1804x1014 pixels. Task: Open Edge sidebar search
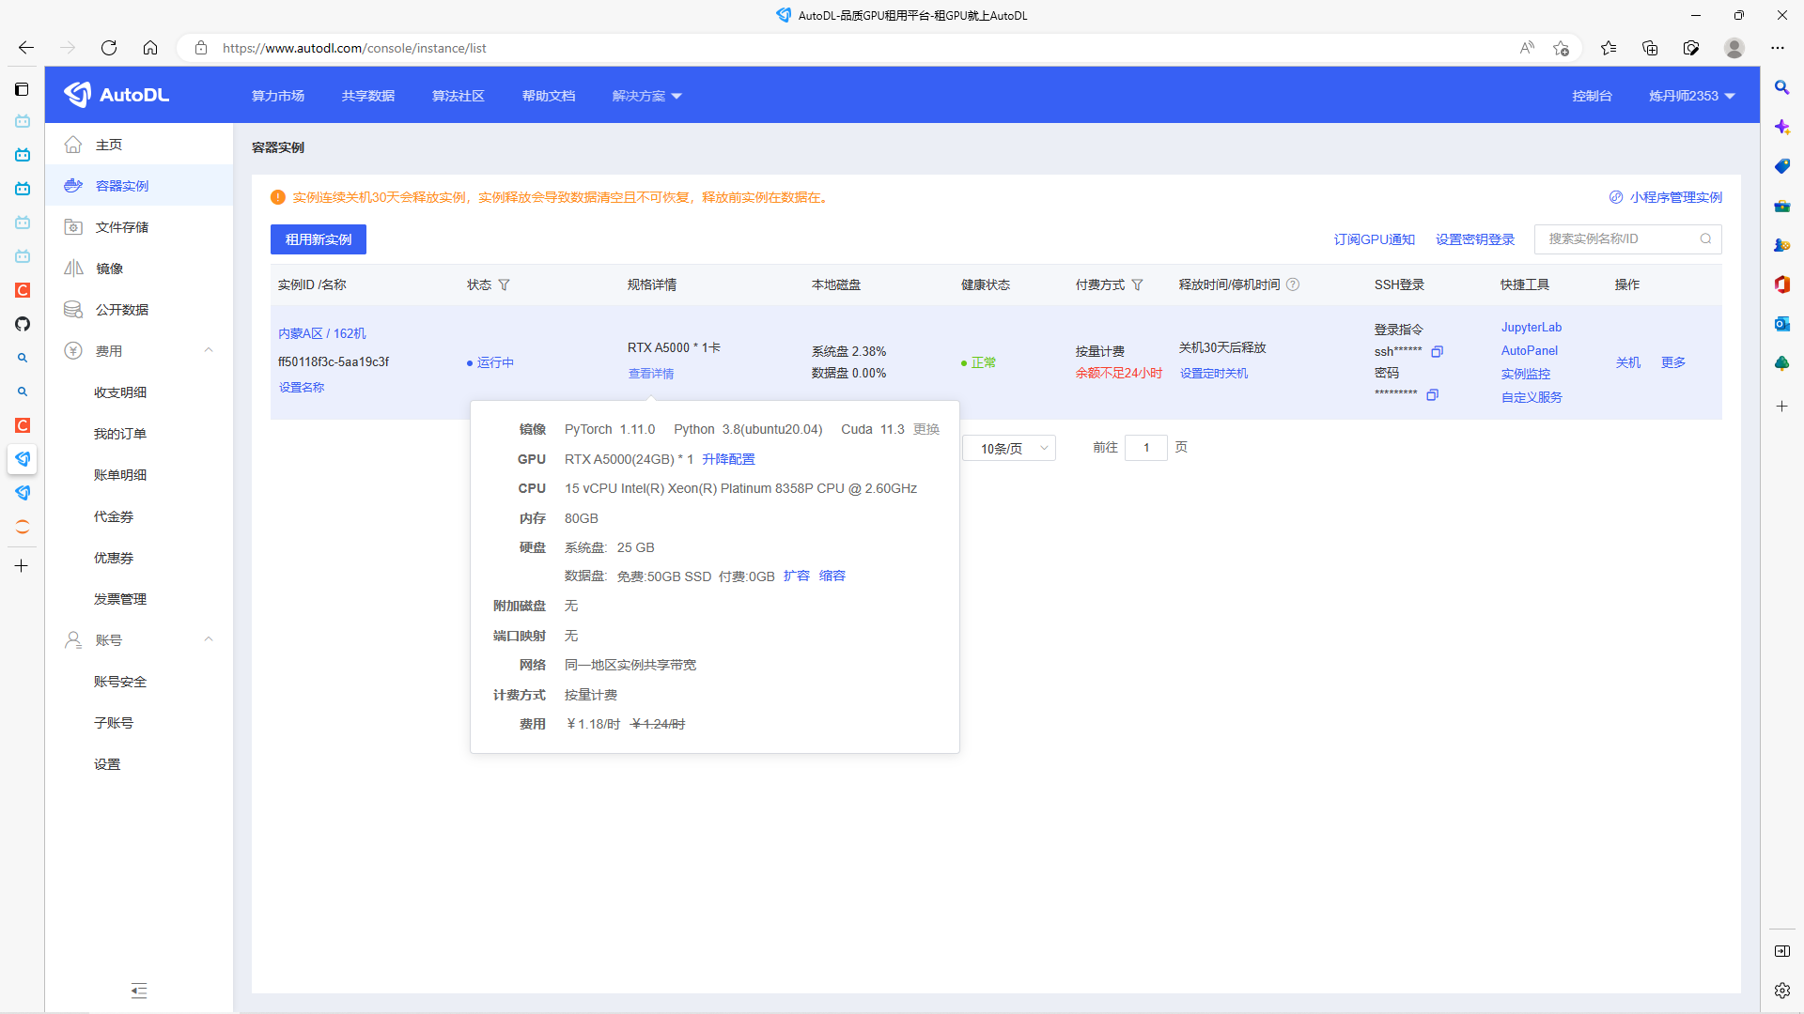point(1781,87)
